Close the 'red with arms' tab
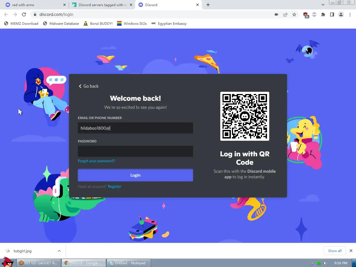Image resolution: width=356 pixels, height=267 pixels. tap(65, 5)
